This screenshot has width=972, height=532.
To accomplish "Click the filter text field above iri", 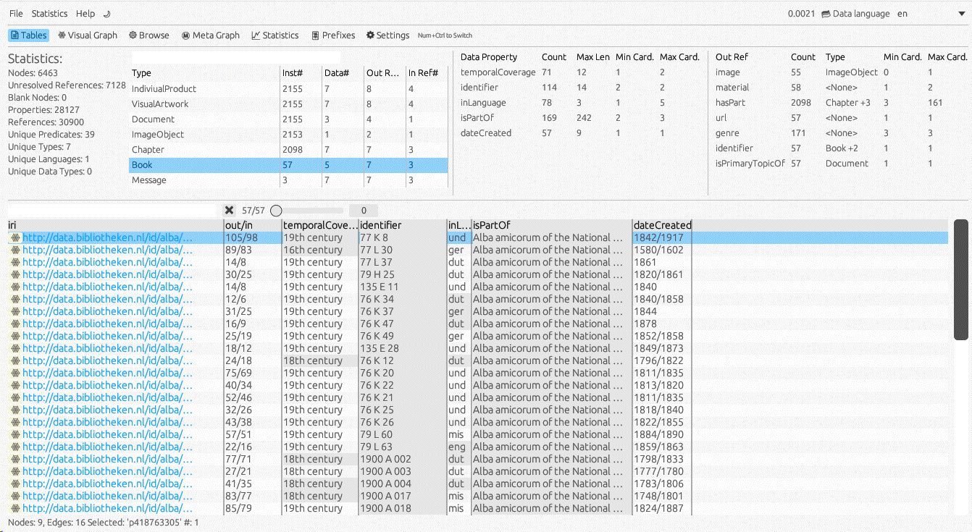I will tap(112, 211).
